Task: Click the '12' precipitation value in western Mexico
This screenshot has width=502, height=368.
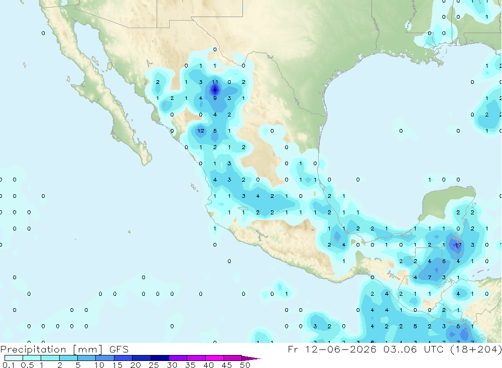Action: pyautogui.click(x=201, y=131)
